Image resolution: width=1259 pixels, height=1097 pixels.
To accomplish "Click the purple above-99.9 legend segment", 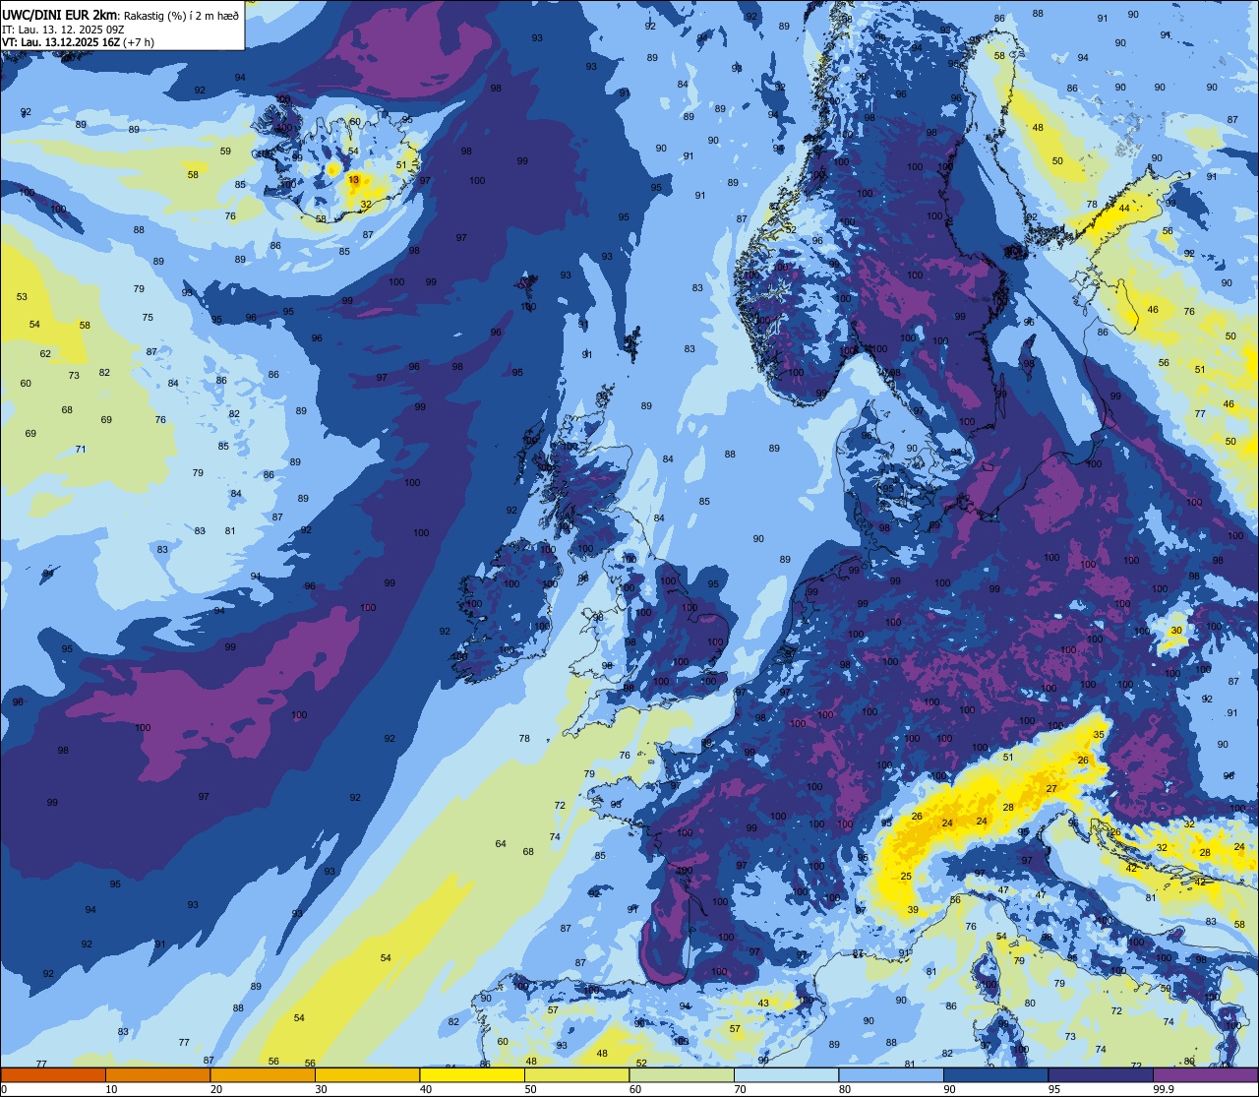I will coord(1205,1075).
